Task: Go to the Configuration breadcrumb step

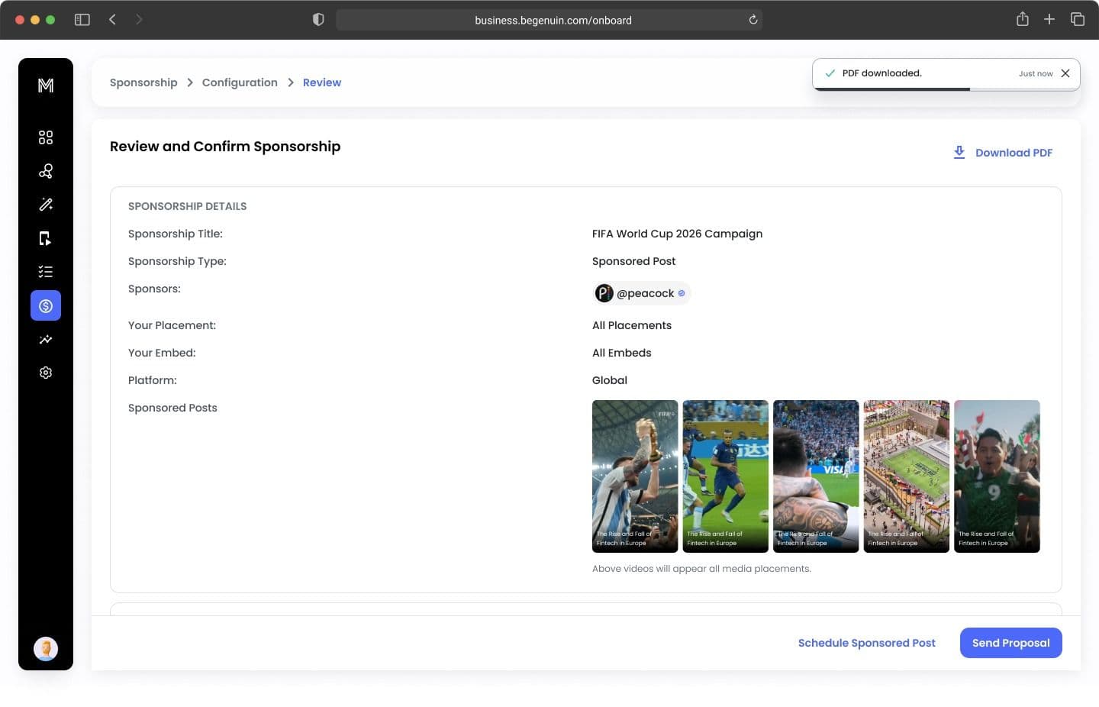Action: [x=240, y=82]
